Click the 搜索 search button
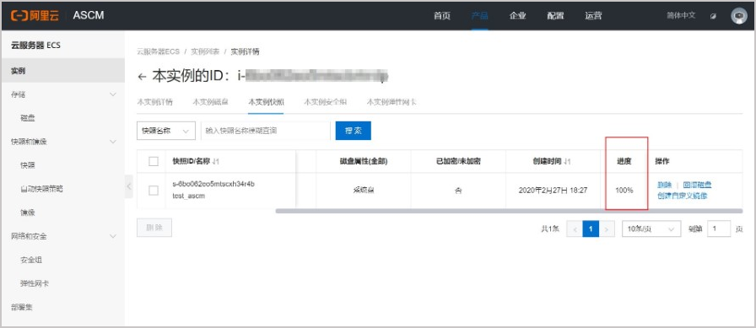Viewport: 756px width, 328px height. pyautogui.click(x=353, y=131)
